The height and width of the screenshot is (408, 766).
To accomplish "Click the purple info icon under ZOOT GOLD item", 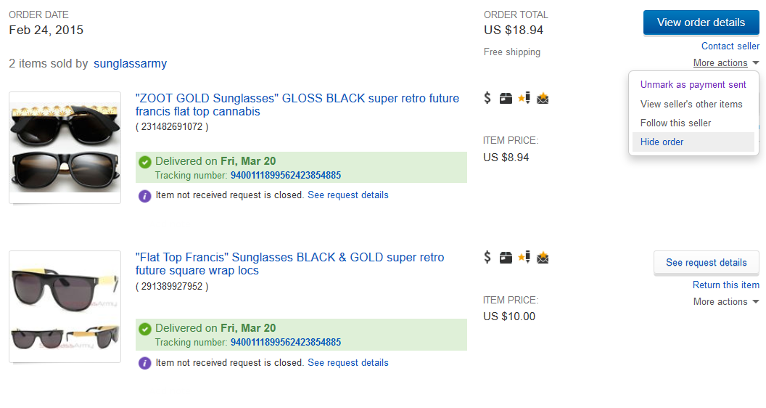I will click(145, 195).
